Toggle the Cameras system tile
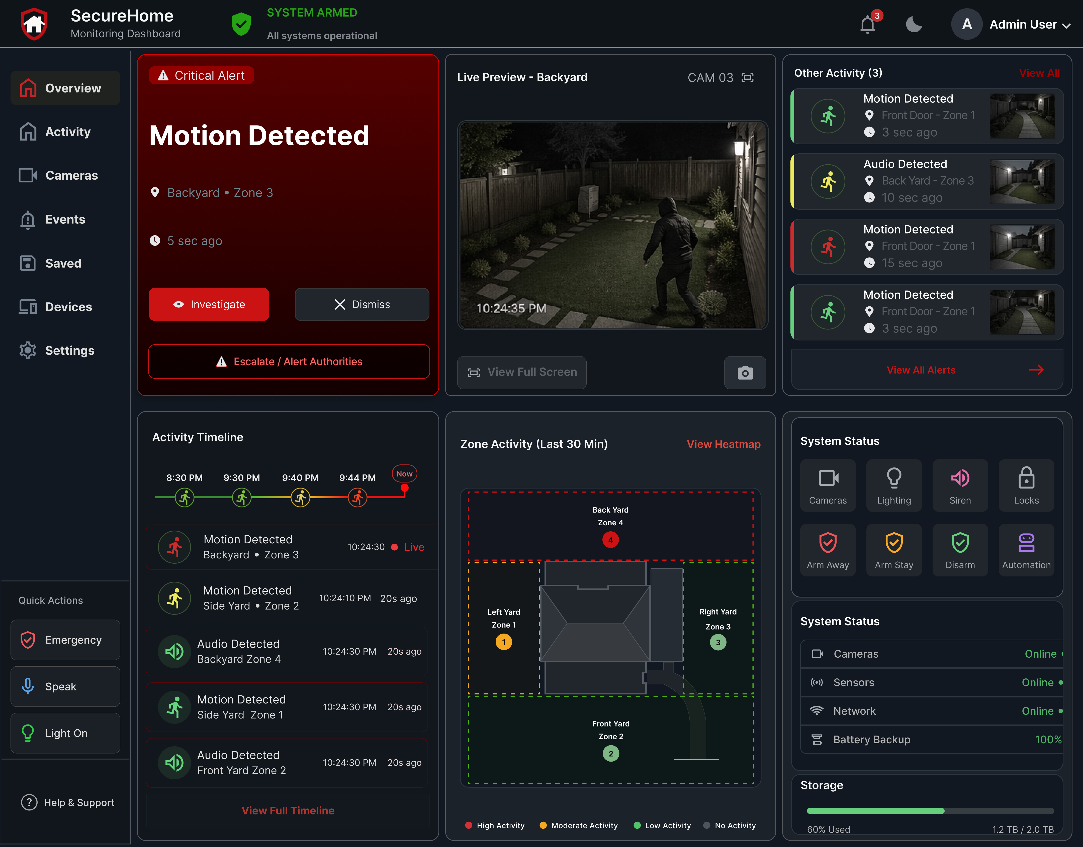The image size is (1083, 847). [828, 486]
